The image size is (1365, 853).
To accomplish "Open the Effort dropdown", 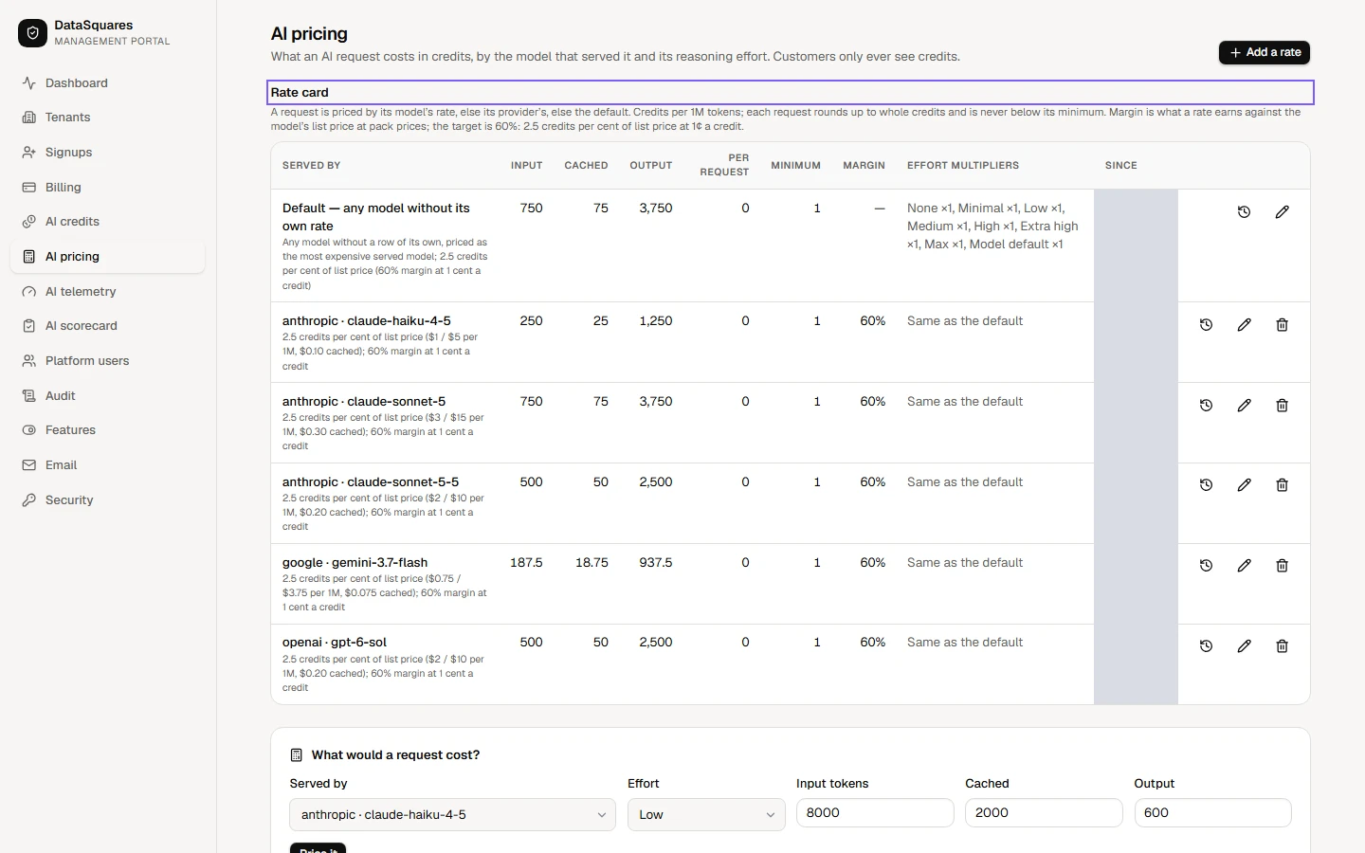I will 706,815.
